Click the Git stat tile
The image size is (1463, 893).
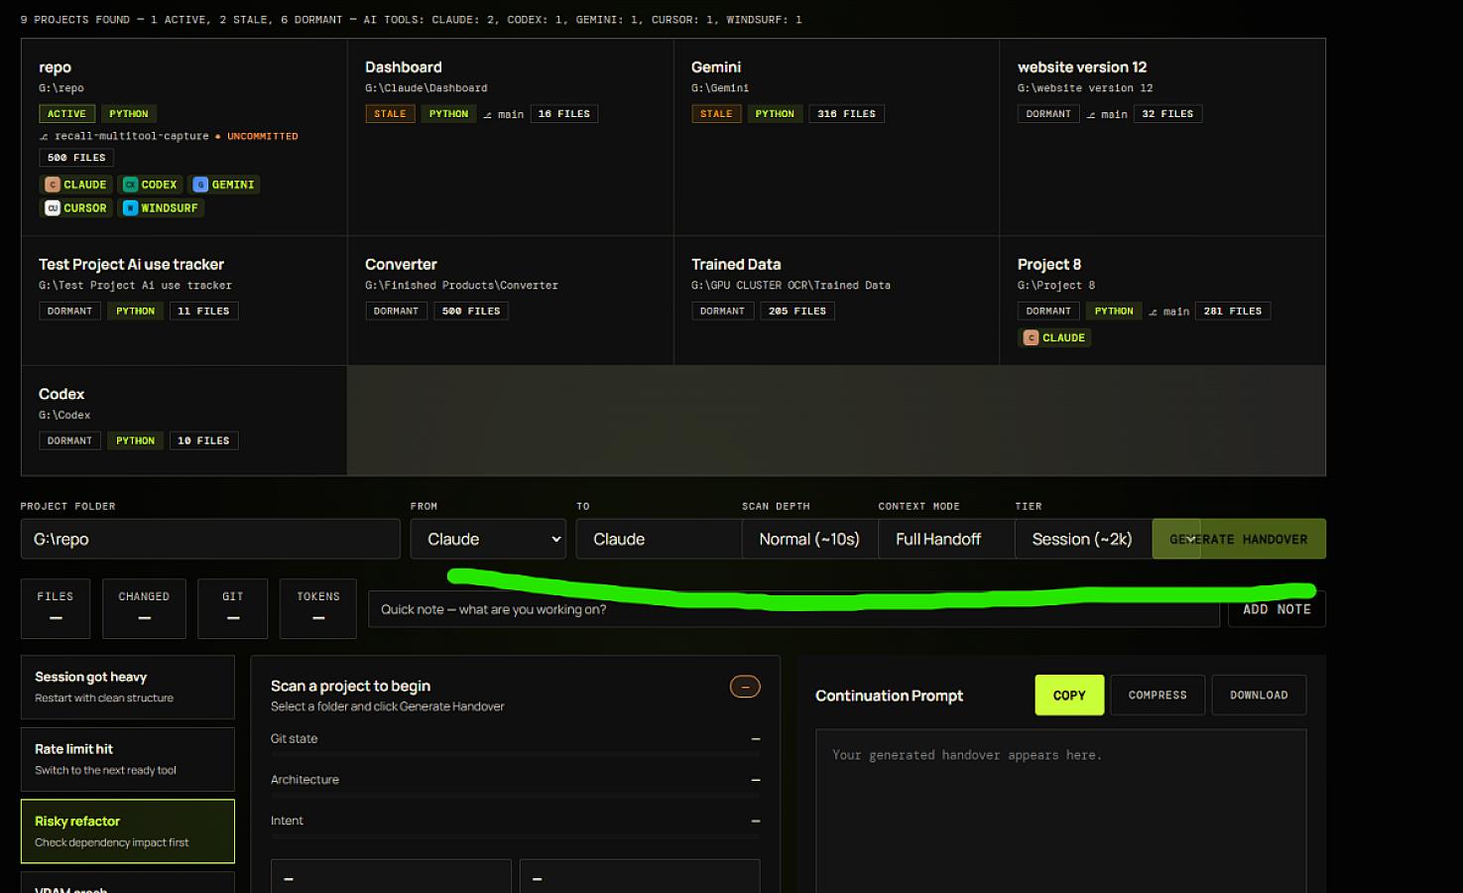coord(233,608)
